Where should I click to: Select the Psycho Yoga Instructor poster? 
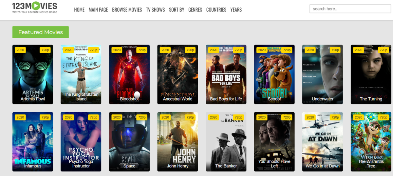click(81, 142)
